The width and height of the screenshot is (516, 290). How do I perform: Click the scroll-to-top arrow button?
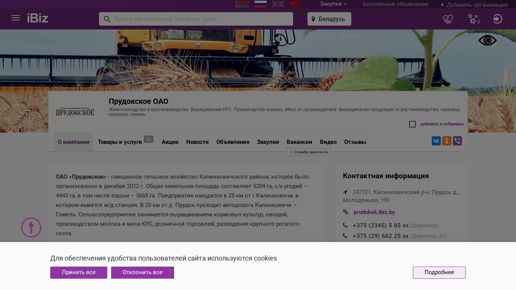point(31,228)
